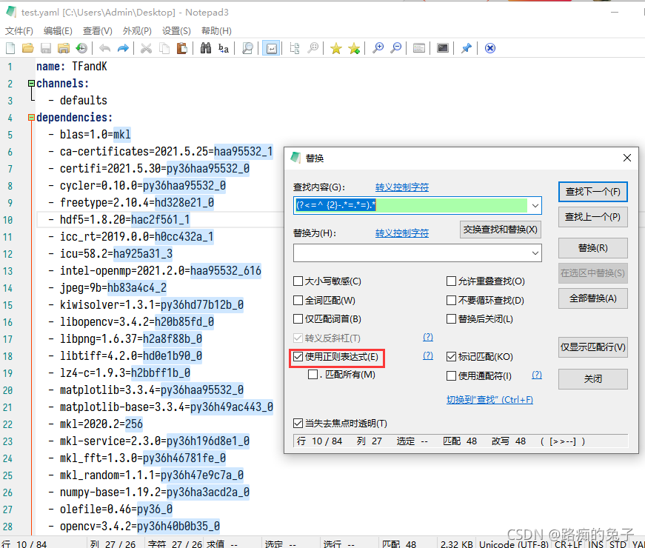Open favorites with the star icon
Screen dimensions: 645x548
pyautogui.click(x=336, y=48)
